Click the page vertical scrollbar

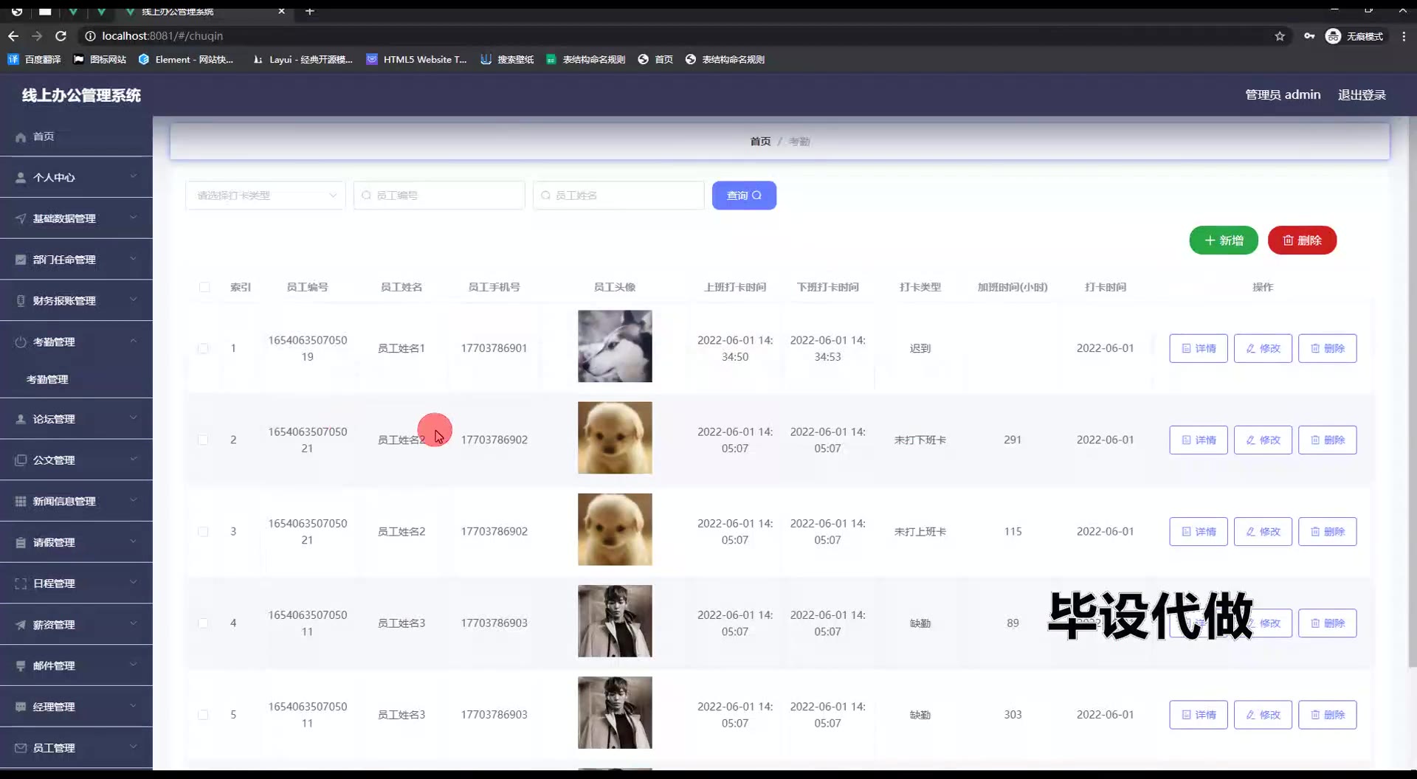coord(1412,391)
